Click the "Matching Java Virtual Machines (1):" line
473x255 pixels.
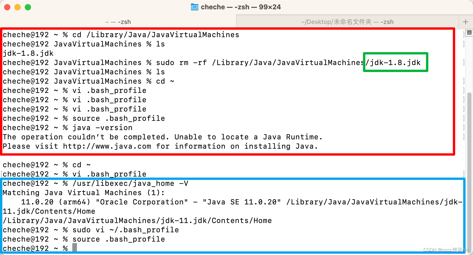click(x=84, y=193)
